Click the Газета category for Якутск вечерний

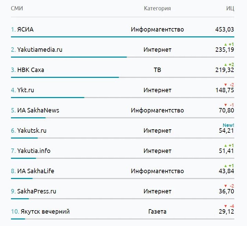point(157,212)
